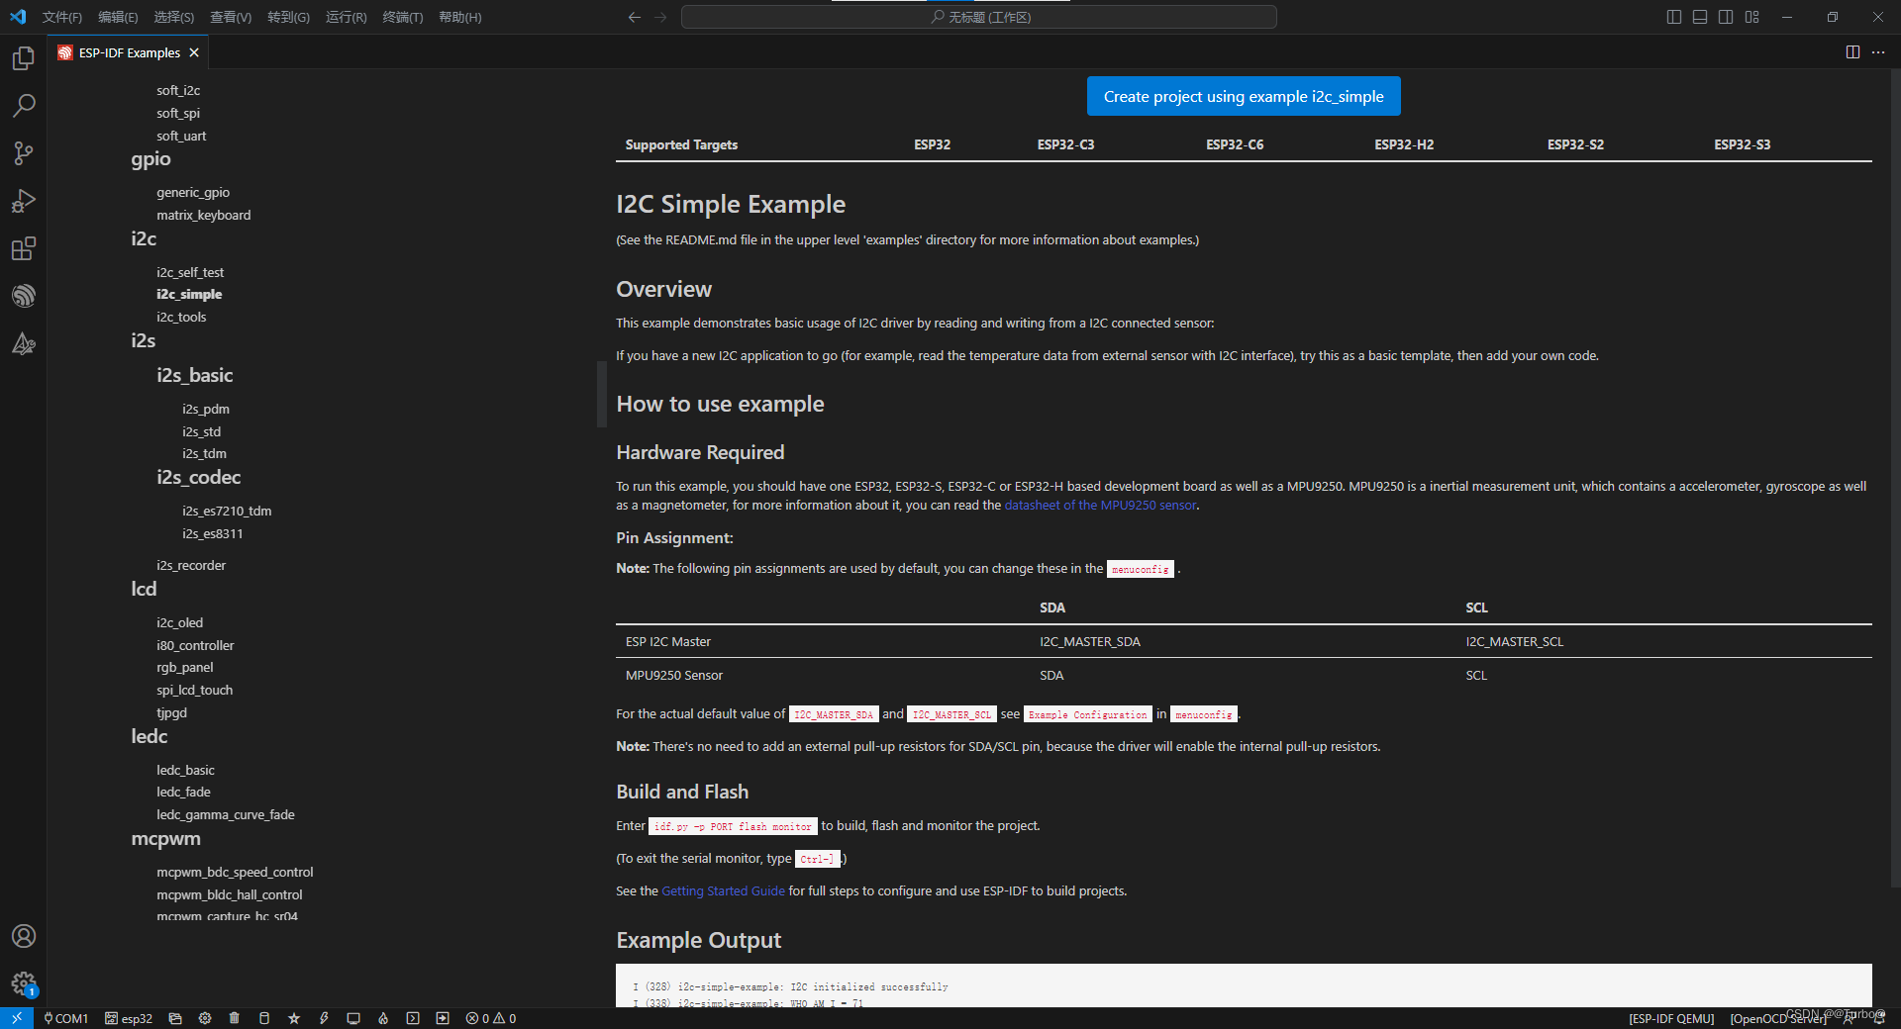Select the COM1 serial port in status bar

tap(66, 1018)
